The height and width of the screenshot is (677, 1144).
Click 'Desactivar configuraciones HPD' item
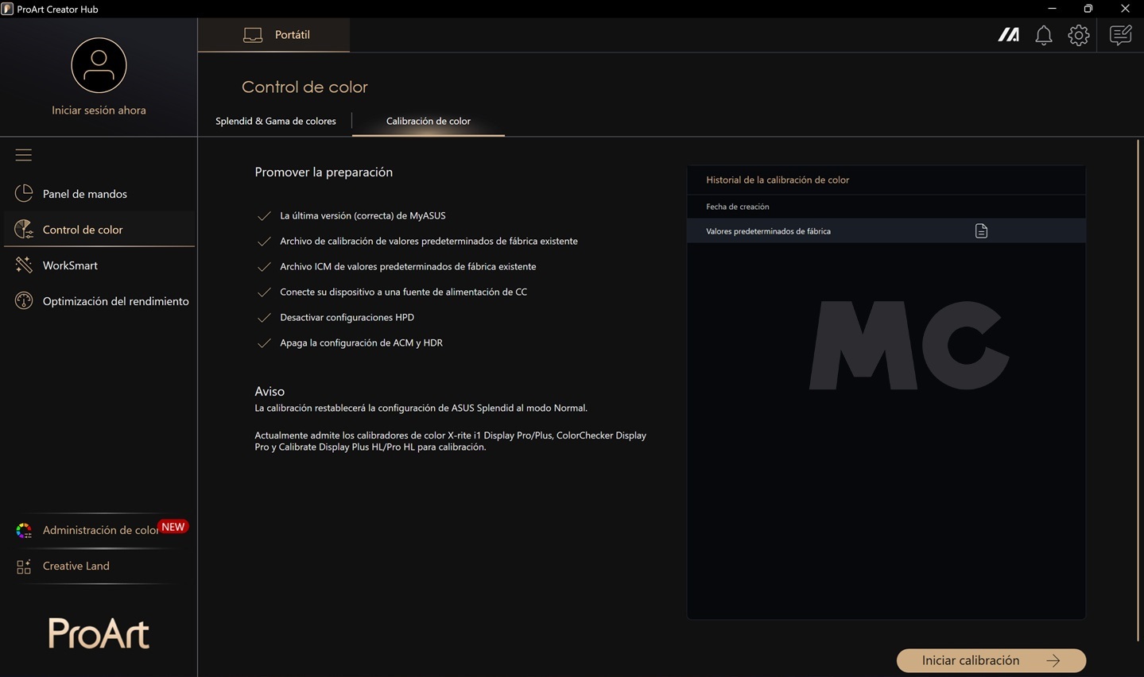point(347,317)
